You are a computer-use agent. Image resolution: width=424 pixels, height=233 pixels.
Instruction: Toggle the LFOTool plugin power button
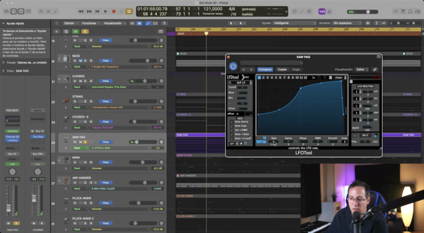pos(233,66)
